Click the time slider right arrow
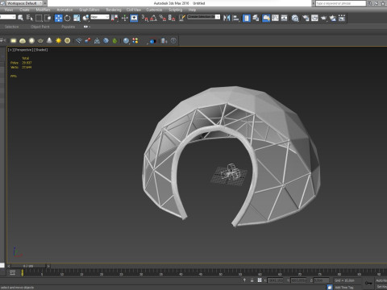Image resolution: width=387 pixels, height=290 pixels. 48,266
